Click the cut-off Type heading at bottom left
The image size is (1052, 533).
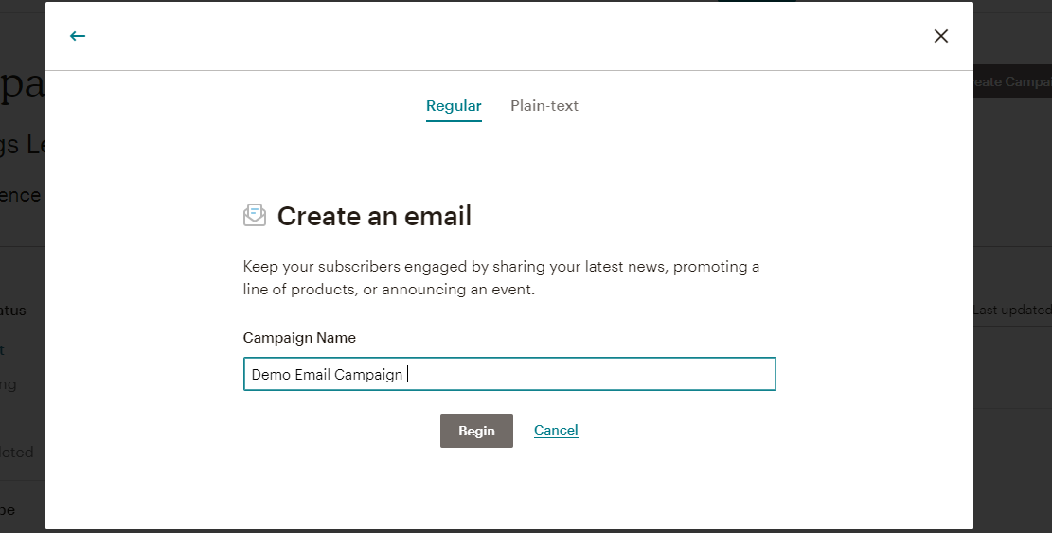pos(8,510)
